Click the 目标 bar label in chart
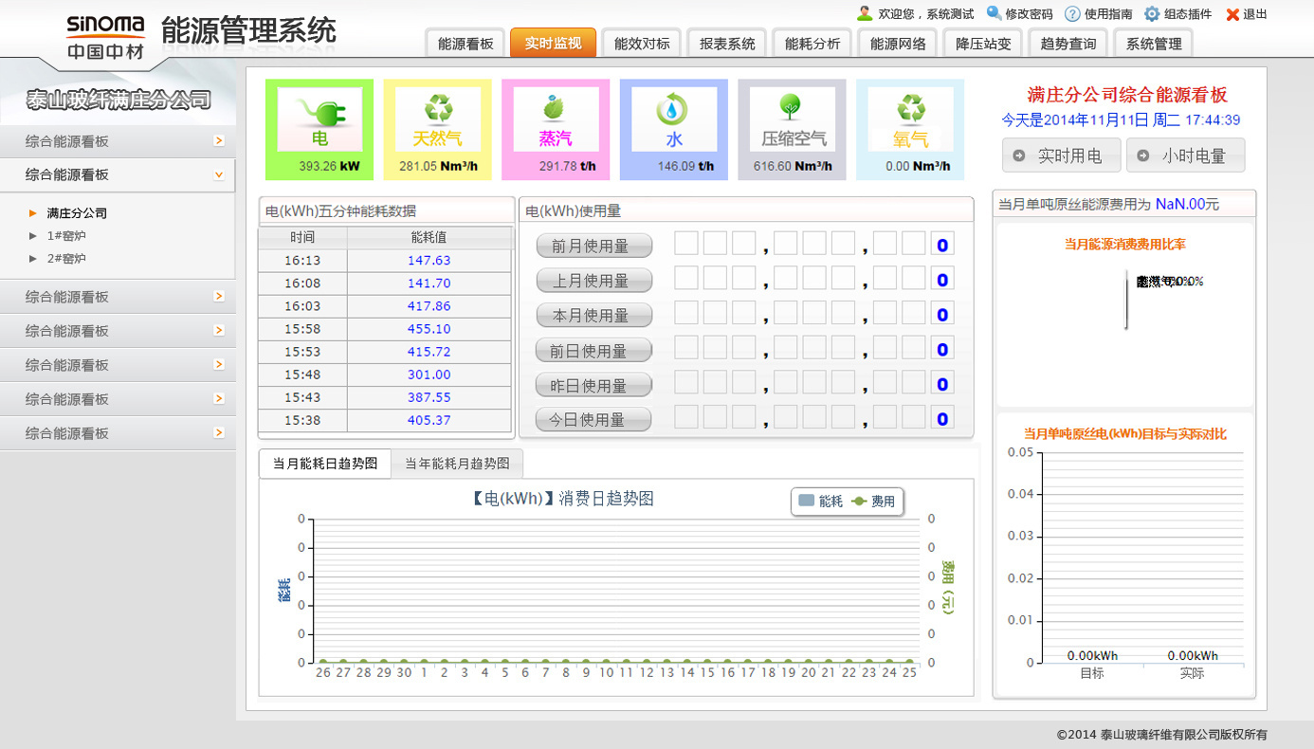Screen dimensions: 1314x749 point(1092,674)
